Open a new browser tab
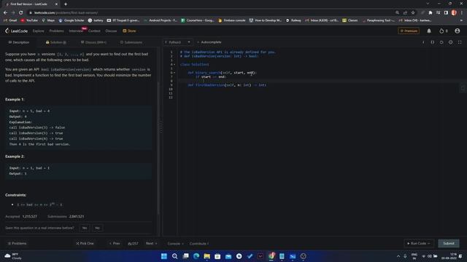 (66, 4)
